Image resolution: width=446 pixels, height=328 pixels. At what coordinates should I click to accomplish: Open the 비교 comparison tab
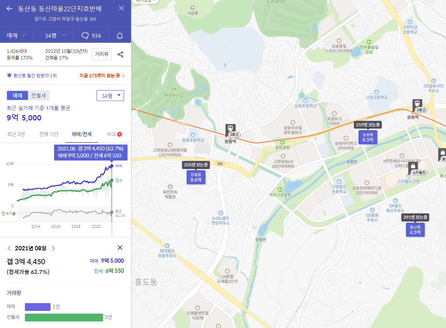point(114,134)
